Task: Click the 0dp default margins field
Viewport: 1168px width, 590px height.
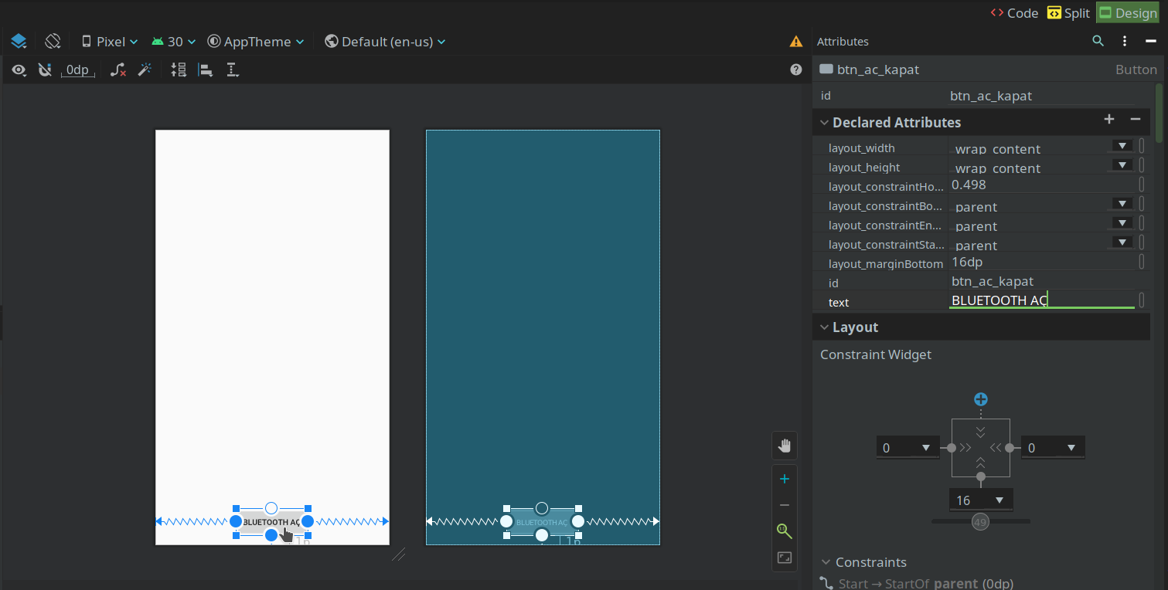Action: tap(77, 70)
